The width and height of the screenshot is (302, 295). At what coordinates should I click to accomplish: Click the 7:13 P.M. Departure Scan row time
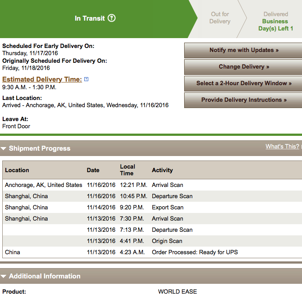(x=132, y=230)
